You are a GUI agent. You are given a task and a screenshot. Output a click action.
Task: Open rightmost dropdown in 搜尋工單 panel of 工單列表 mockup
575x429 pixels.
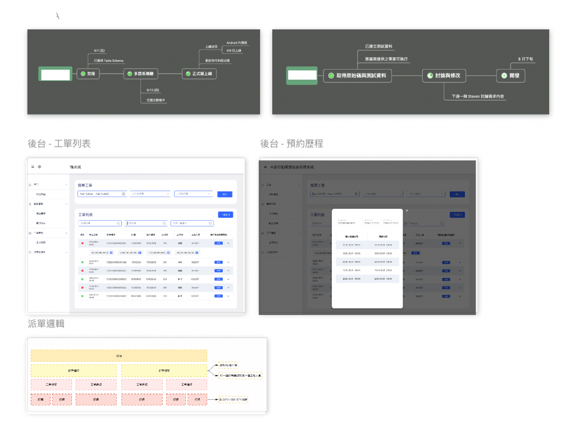[x=193, y=194]
